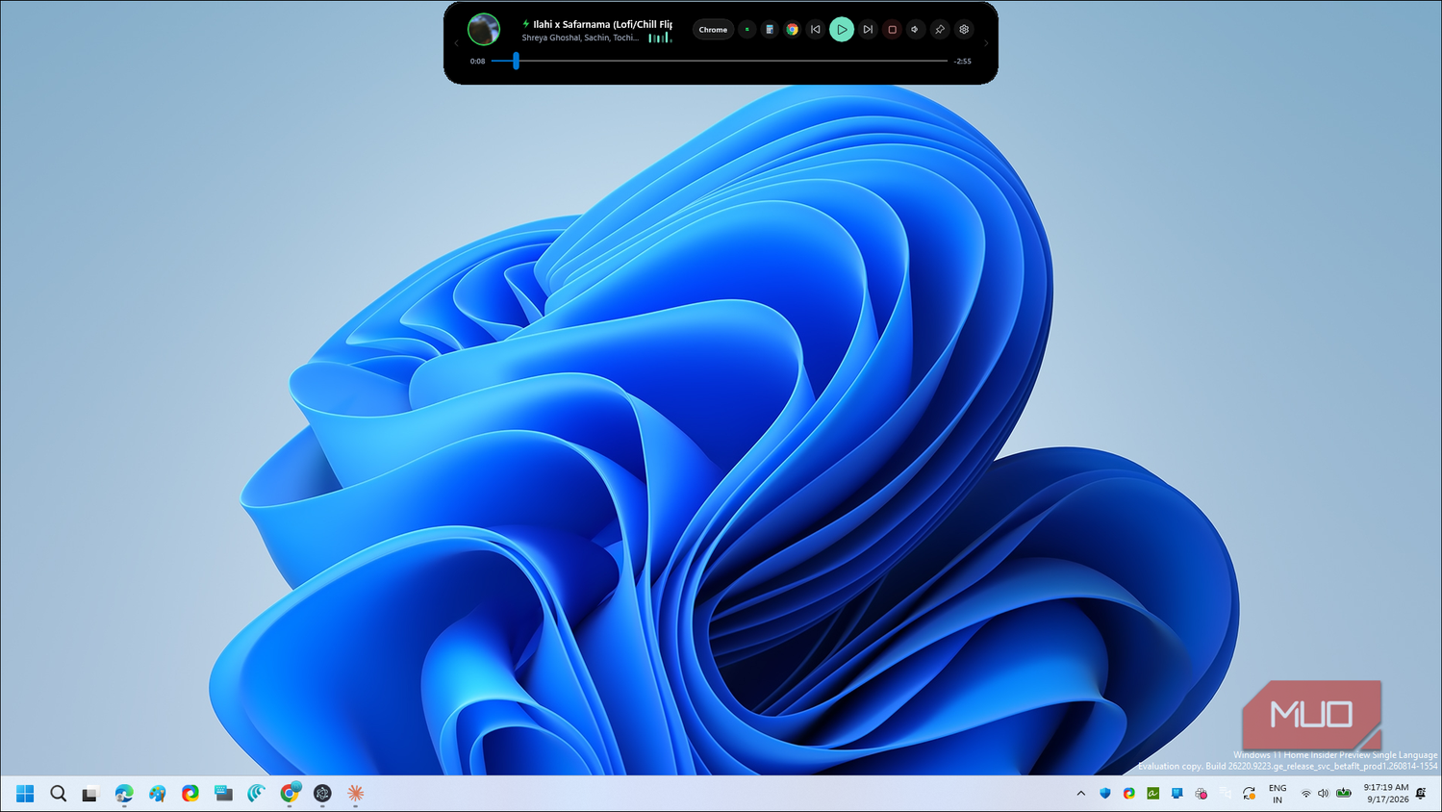Open Windows Security shield tray icon

tap(1105, 794)
